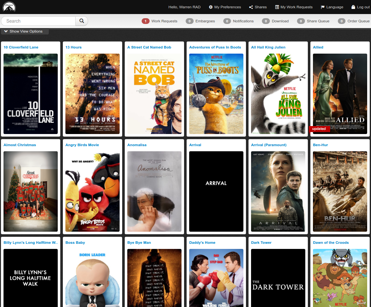Open Billy Lynn's Long Halftime Walk title
371x307 pixels.
[x=31, y=243]
